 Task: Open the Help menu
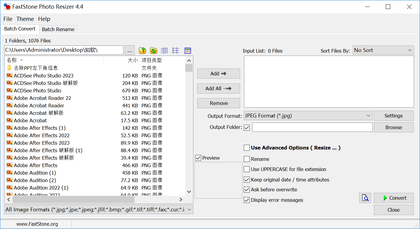(x=44, y=19)
